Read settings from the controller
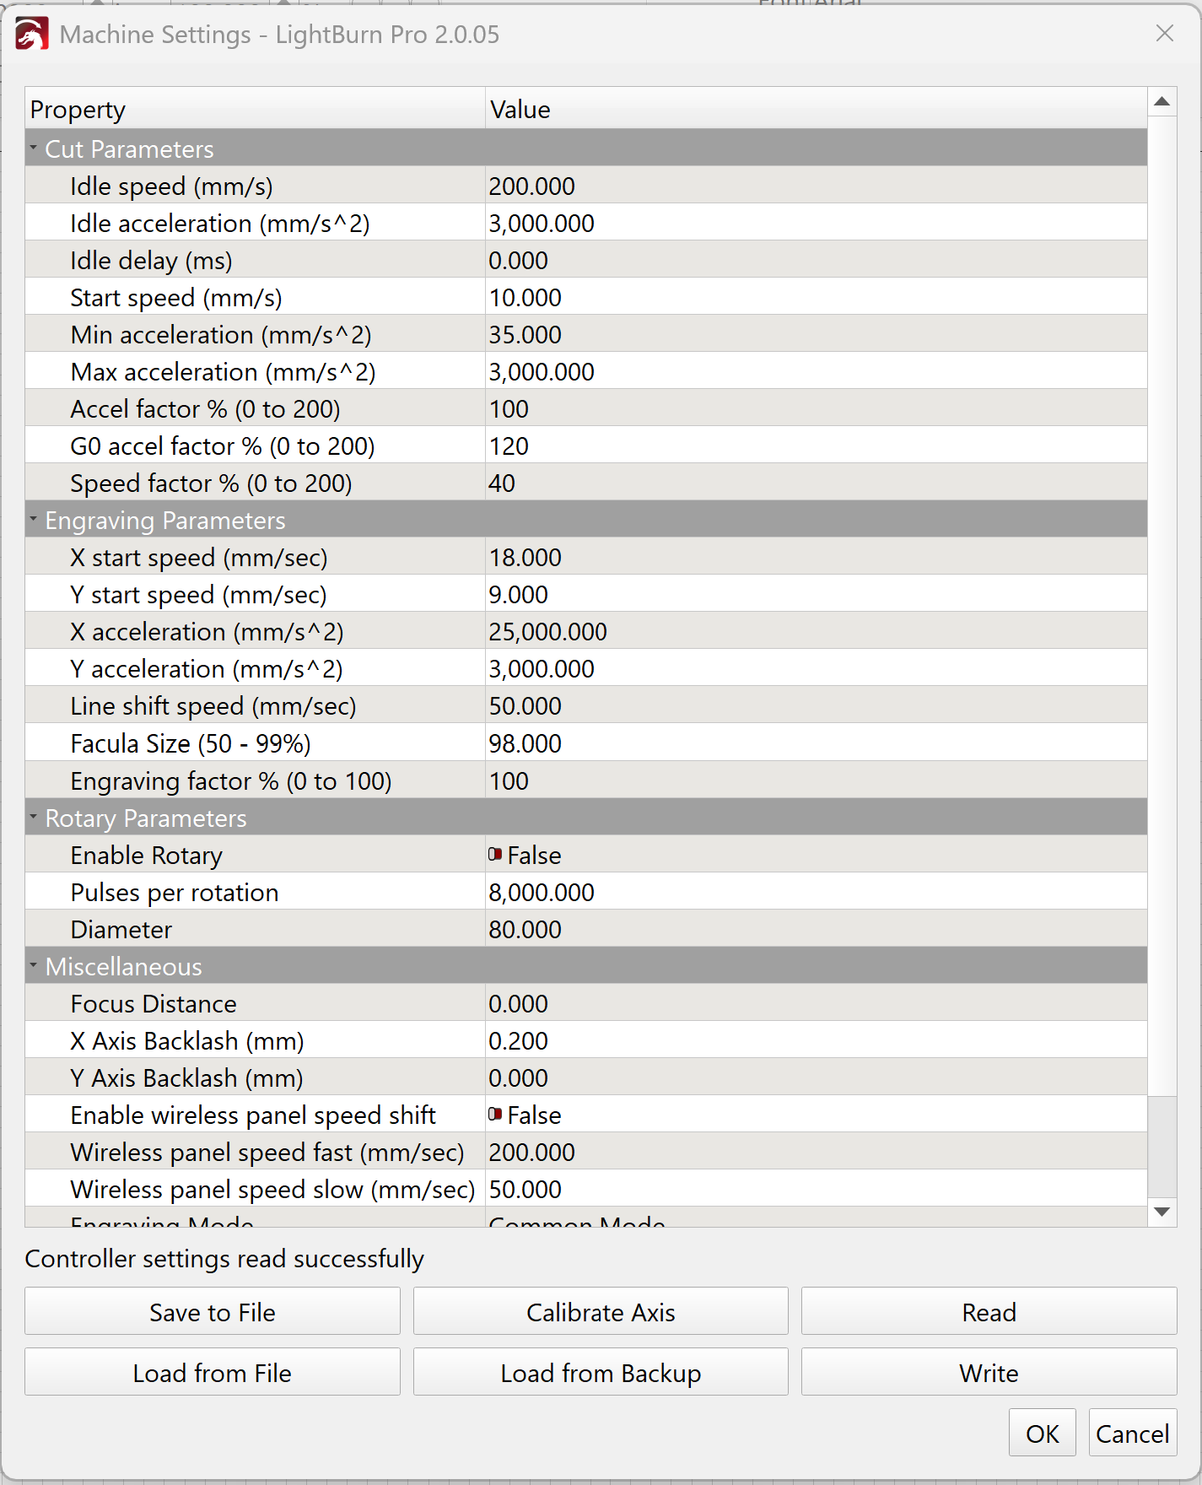Viewport: 1202px width, 1485px height. [x=989, y=1312]
